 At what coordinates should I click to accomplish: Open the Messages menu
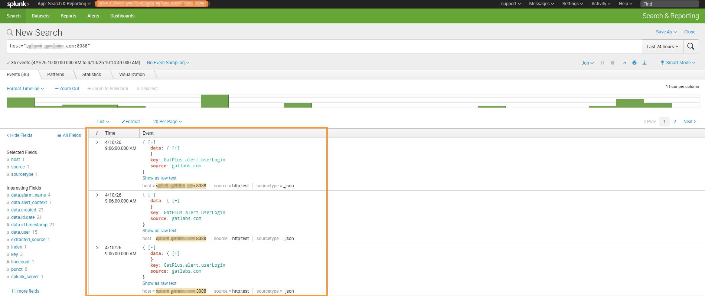pos(542,4)
